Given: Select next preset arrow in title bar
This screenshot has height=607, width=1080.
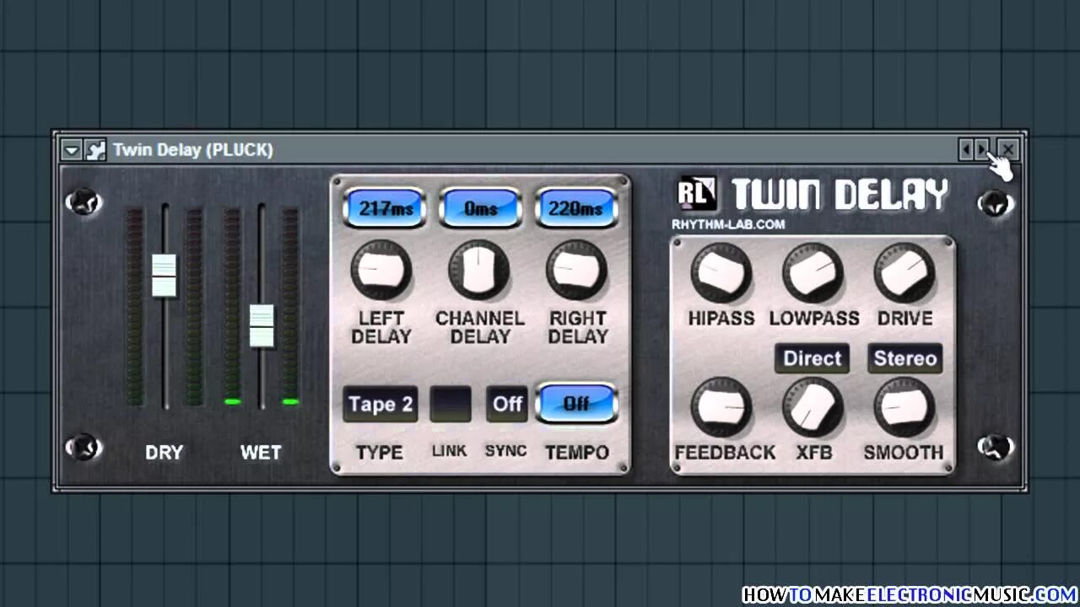Looking at the screenshot, I should [x=982, y=150].
